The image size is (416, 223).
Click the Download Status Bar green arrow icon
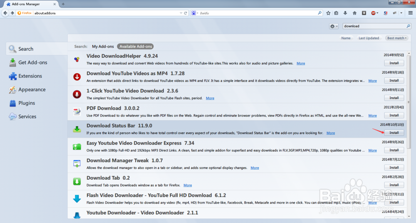click(x=77, y=129)
